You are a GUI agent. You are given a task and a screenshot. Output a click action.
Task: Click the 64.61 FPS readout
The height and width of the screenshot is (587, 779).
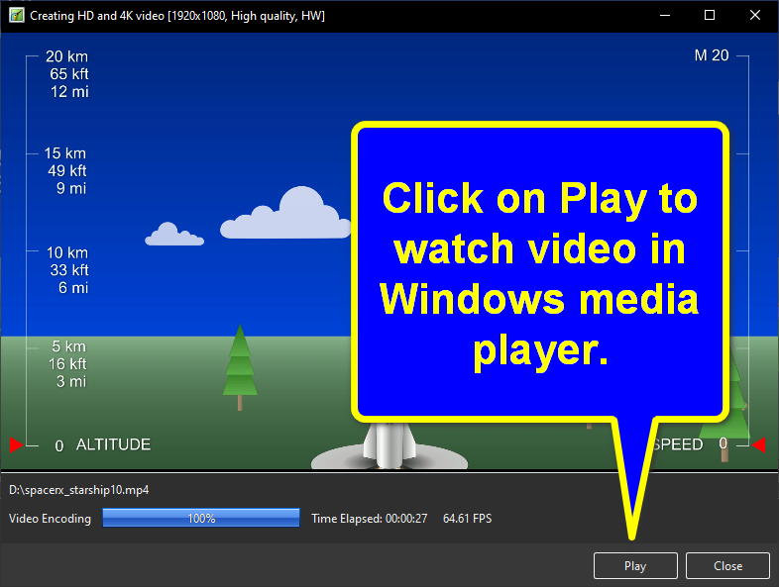tap(467, 519)
